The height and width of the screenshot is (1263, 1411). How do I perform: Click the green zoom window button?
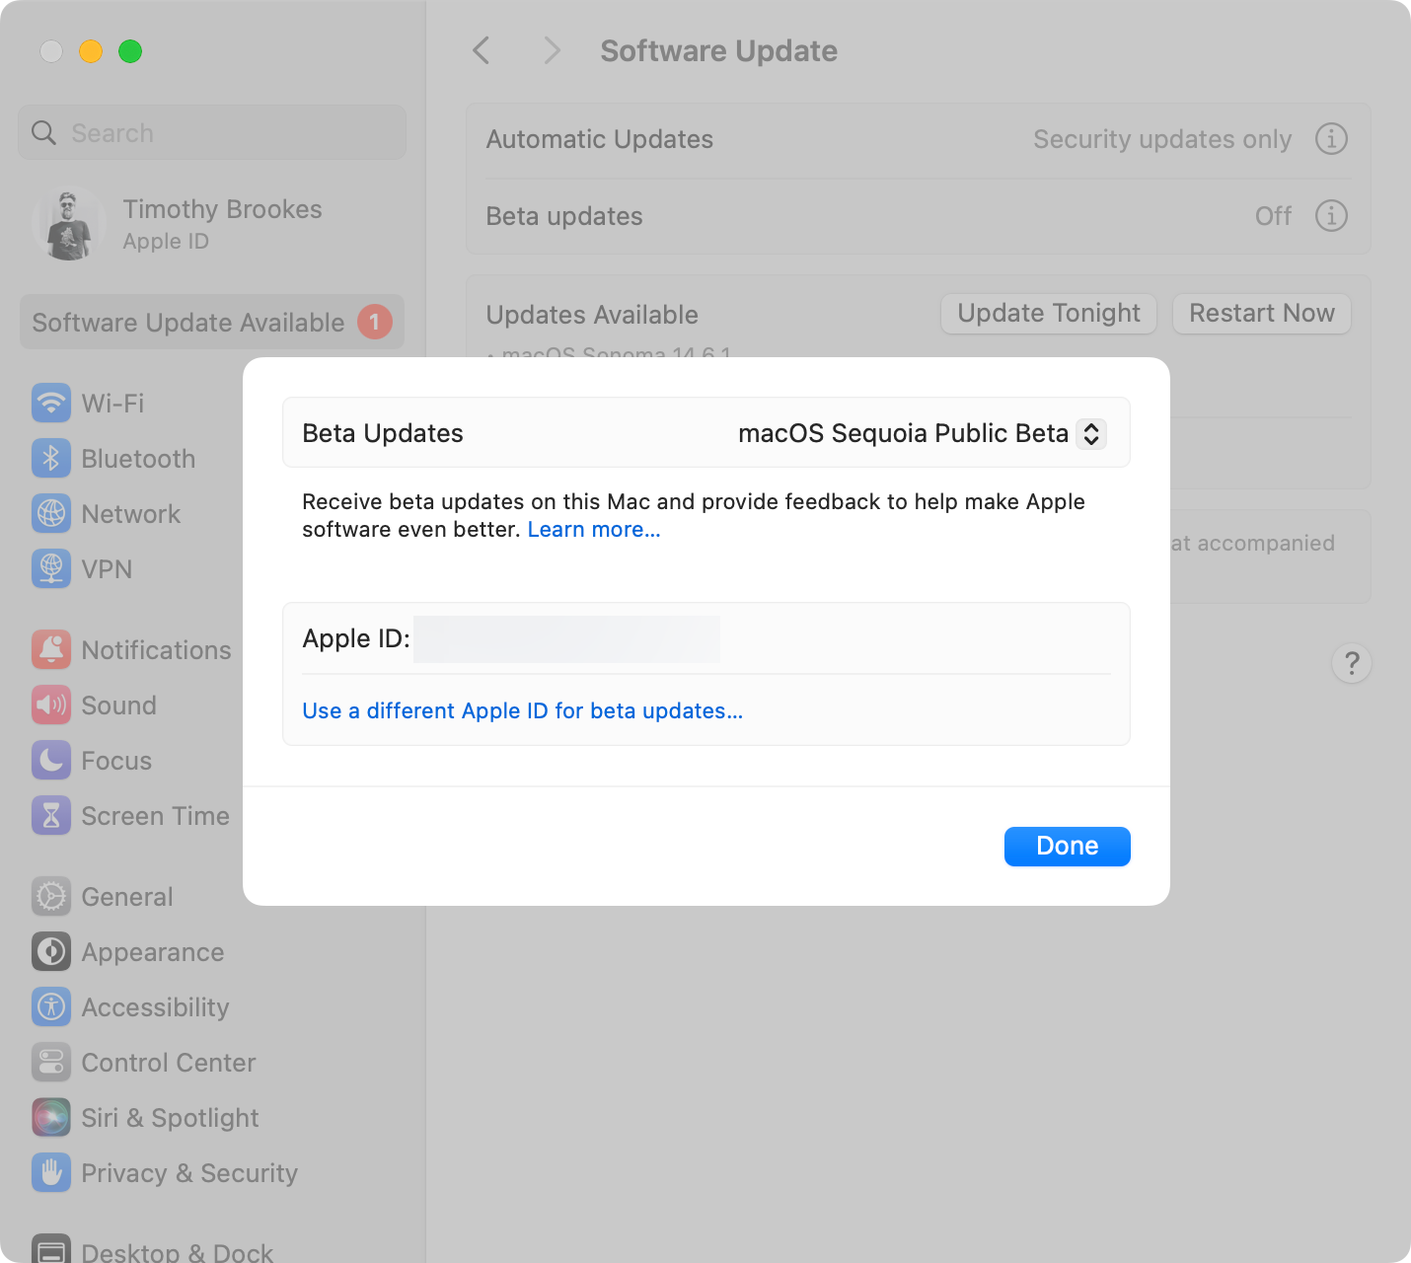pos(130,50)
